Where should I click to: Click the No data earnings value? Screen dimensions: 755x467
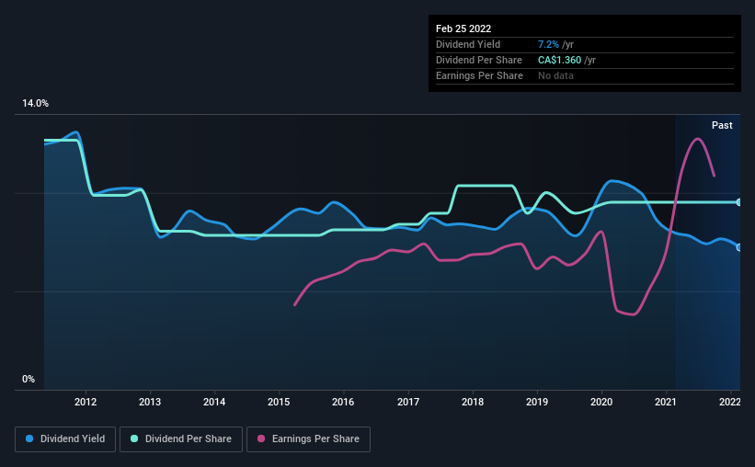(x=555, y=75)
